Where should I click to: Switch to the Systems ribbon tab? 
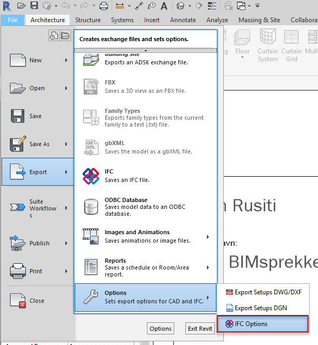pos(122,20)
